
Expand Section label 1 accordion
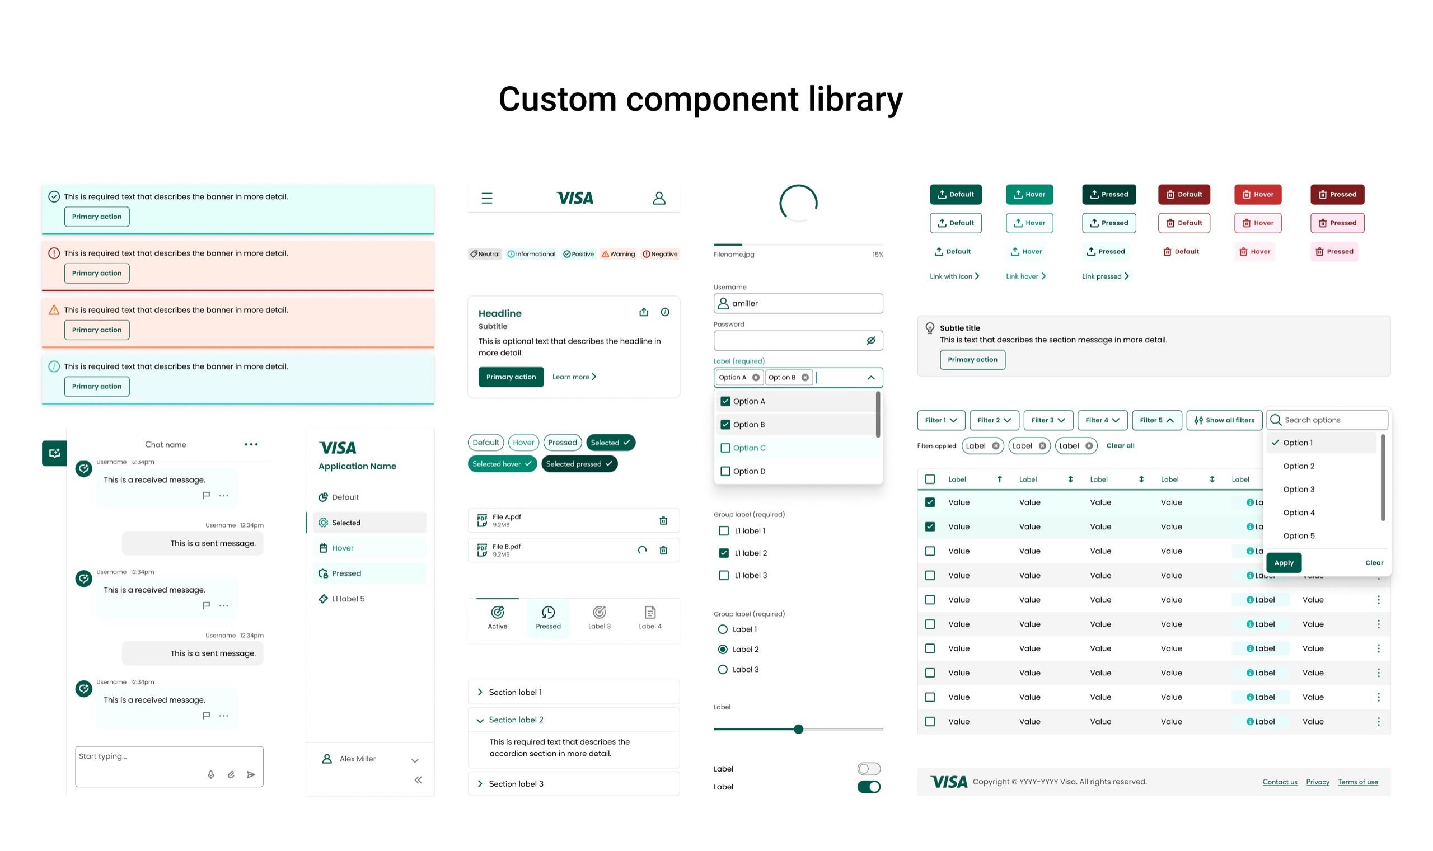[x=574, y=692]
